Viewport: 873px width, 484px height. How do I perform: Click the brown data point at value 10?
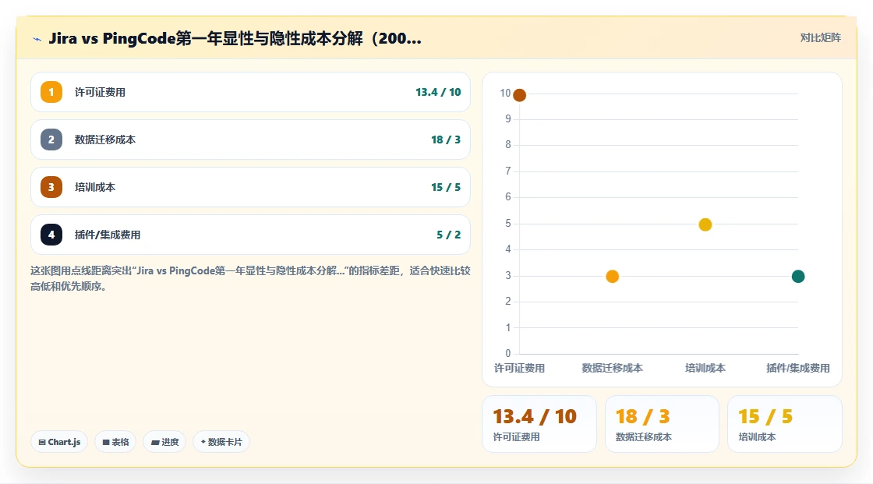(x=519, y=95)
